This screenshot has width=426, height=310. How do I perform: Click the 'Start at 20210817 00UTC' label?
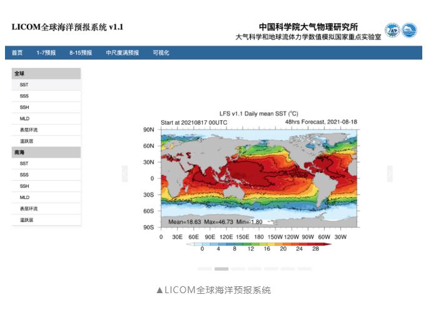pyautogui.click(x=194, y=122)
